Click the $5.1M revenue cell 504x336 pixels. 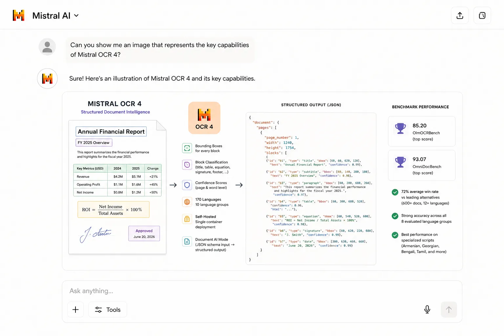click(x=136, y=177)
